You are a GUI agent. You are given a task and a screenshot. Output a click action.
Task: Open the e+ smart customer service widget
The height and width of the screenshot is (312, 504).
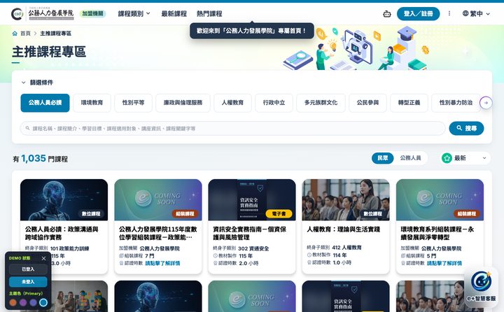481,285
